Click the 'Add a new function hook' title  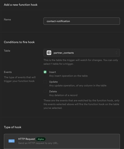(21, 5)
